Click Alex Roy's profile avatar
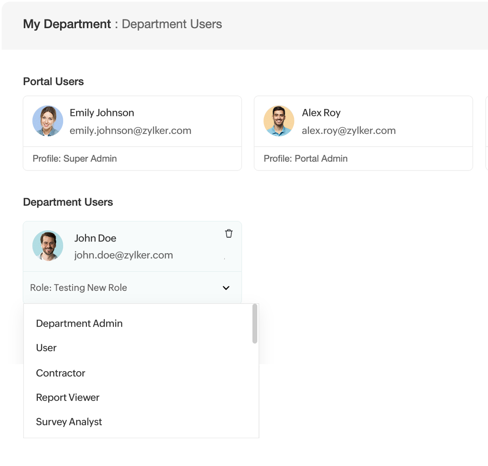This screenshot has width=488, height=466. point(279,121)
